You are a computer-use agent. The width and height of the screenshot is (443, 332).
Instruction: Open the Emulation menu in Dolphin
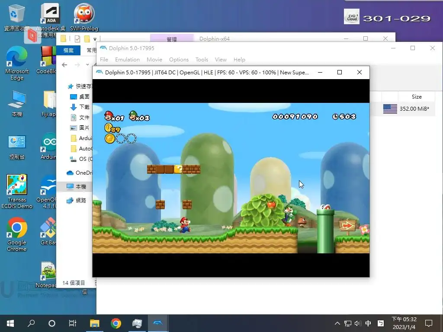click(128, 60)
